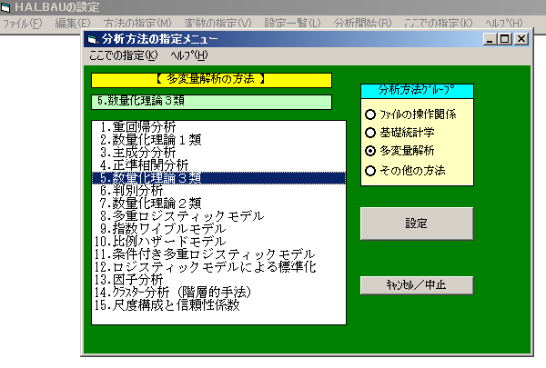Select 10.比例ハザードモデル in the list
Screen dimensions: 546x368
coord(162,242)
